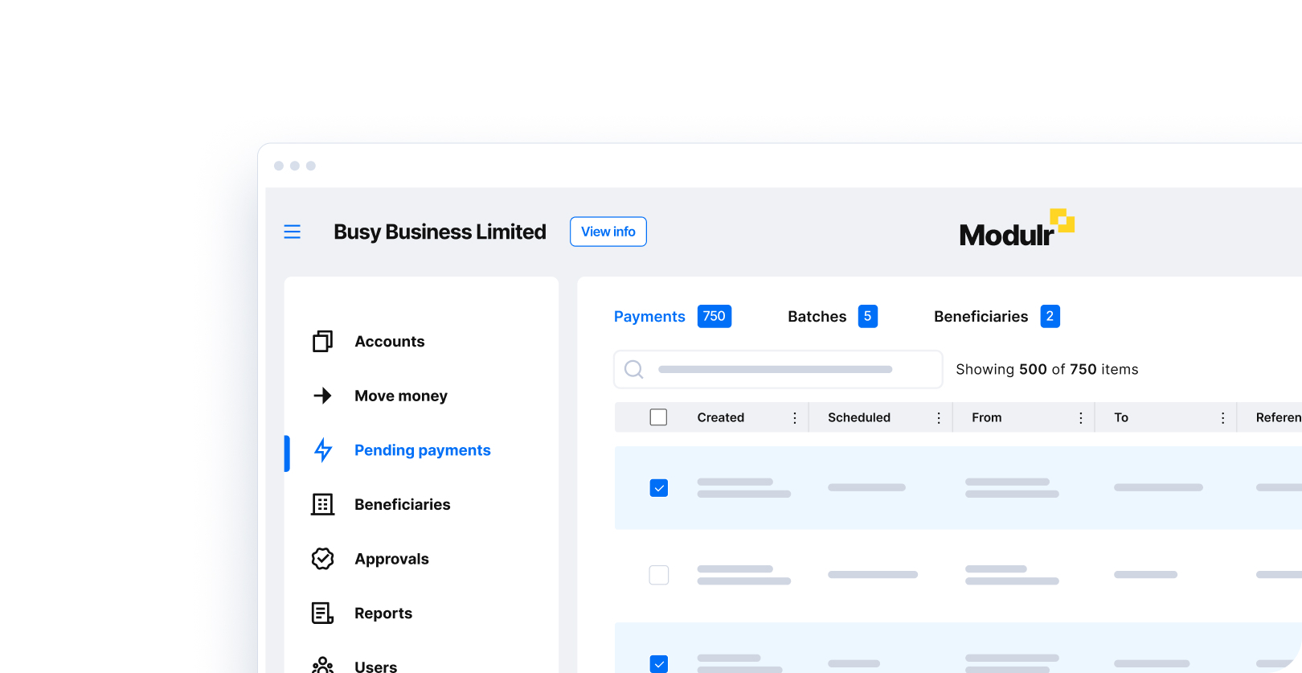Sort by the From column header

(x=986, y=417)
